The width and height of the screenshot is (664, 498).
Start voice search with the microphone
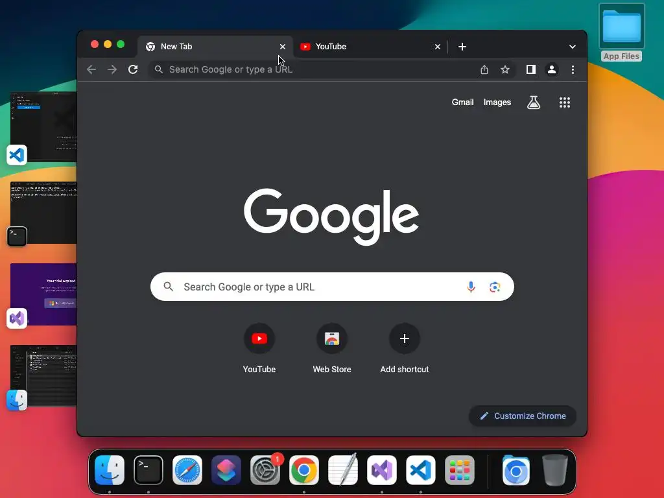[471, 287]
